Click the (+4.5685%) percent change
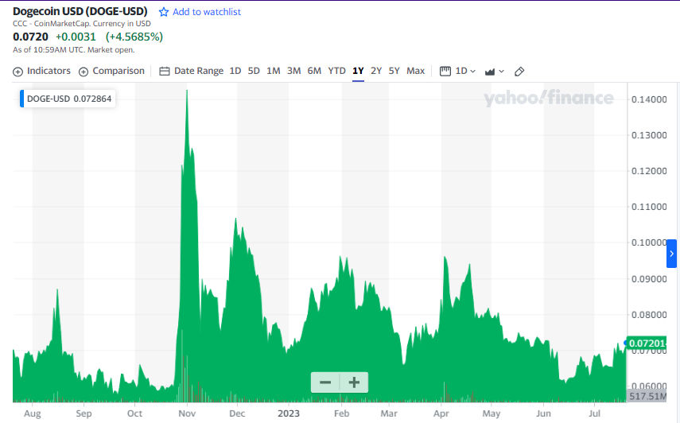680x423 pixels. click(x=134, y=37)
